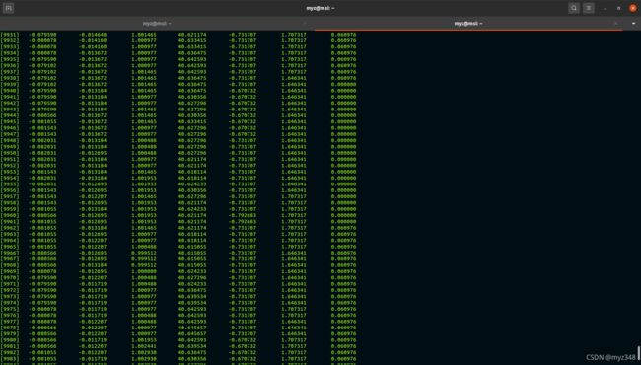This screenshot has width=641, height=365.
Task: Click the 1.002441 value in row 9981
Action: tap(144, 346)
